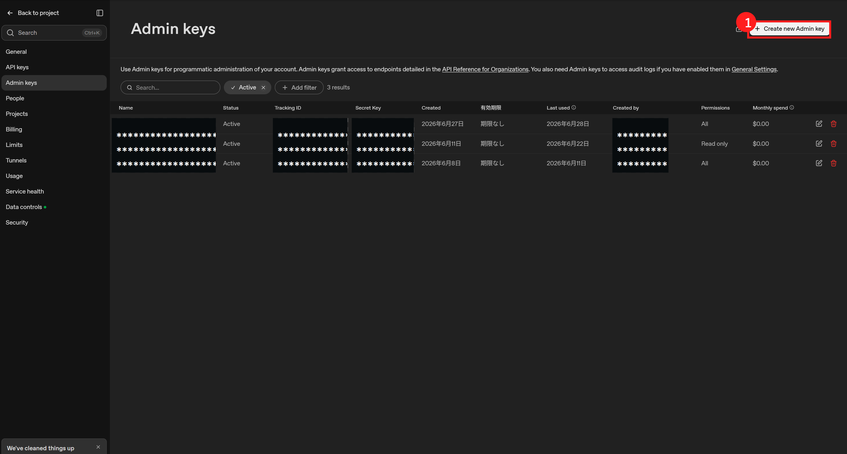The image size is (847, 454).
Task: Collapse the sidebar panel icon
Action: pos(100,13)
